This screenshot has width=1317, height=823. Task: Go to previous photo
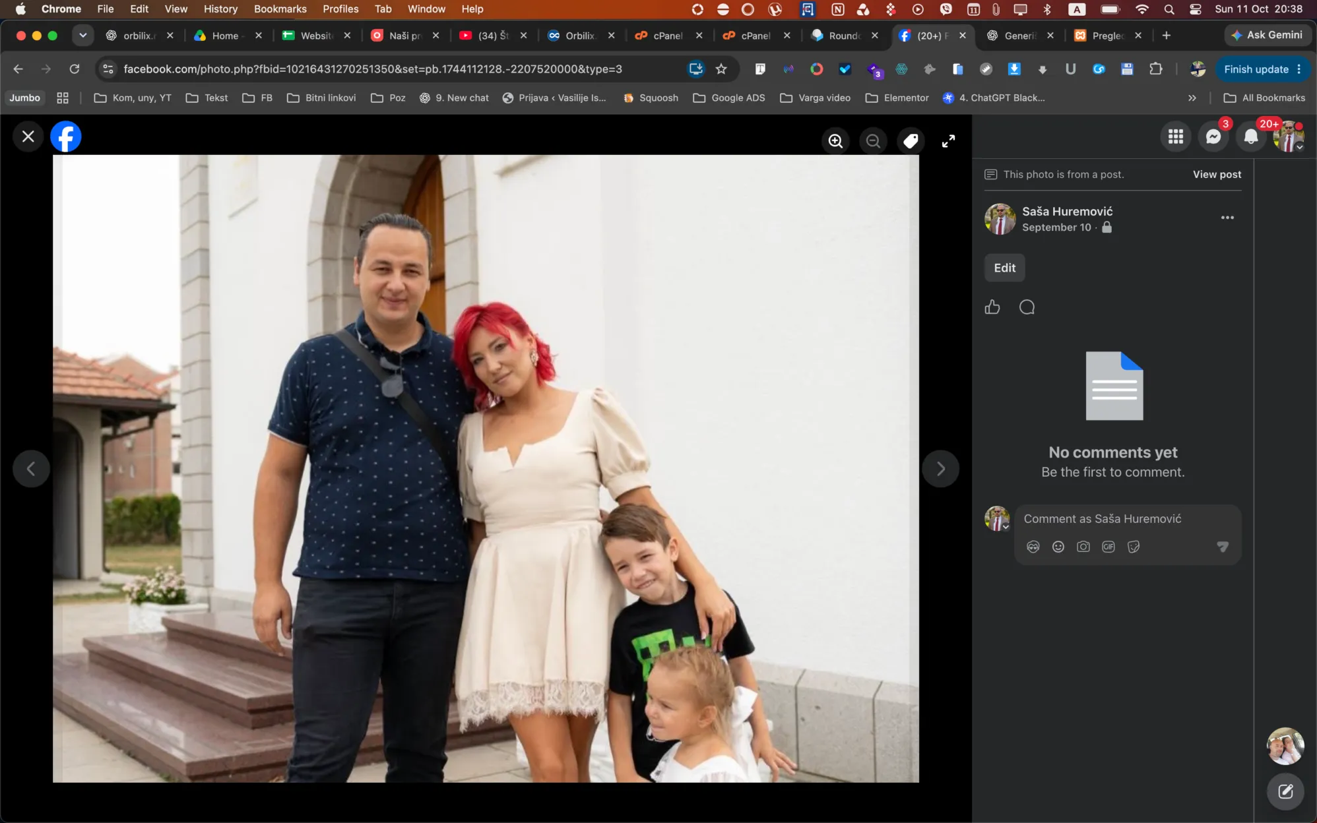tap(31, 469)
